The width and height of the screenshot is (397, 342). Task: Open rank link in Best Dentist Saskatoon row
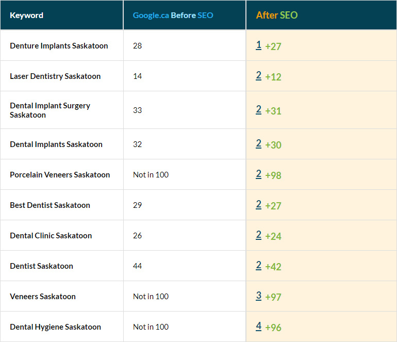coord(258,205)
